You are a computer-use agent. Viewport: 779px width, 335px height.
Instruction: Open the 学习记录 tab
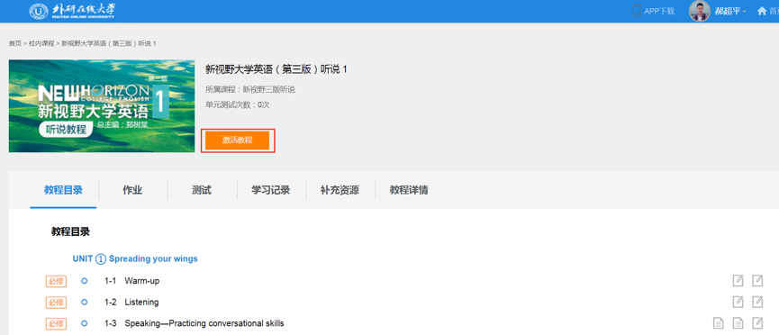click(271, 190)
